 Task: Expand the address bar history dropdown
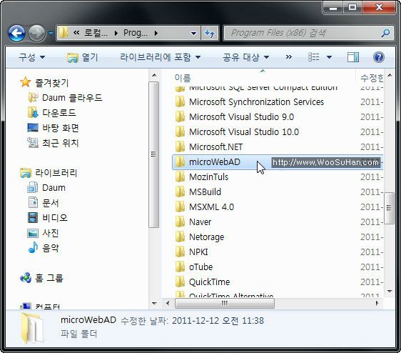[x=194, y=34]
